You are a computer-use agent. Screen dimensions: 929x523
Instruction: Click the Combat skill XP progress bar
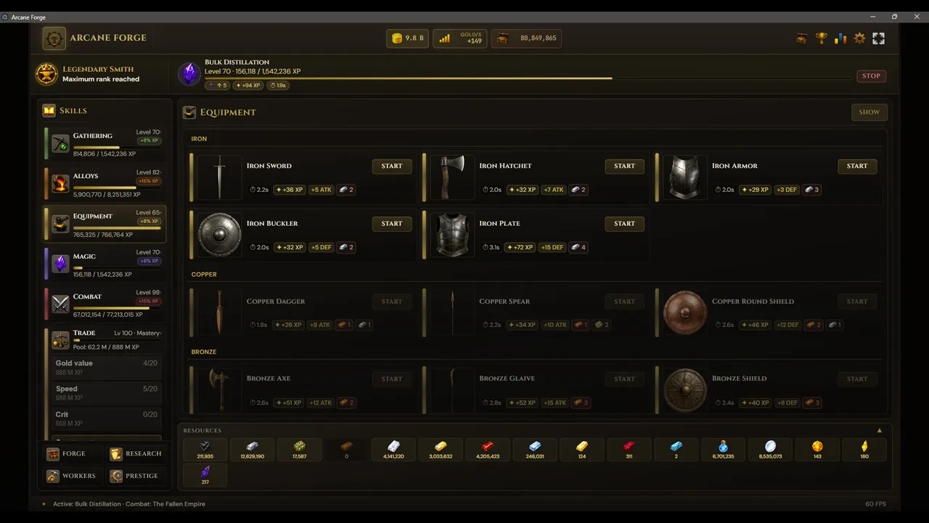point(117,308)
